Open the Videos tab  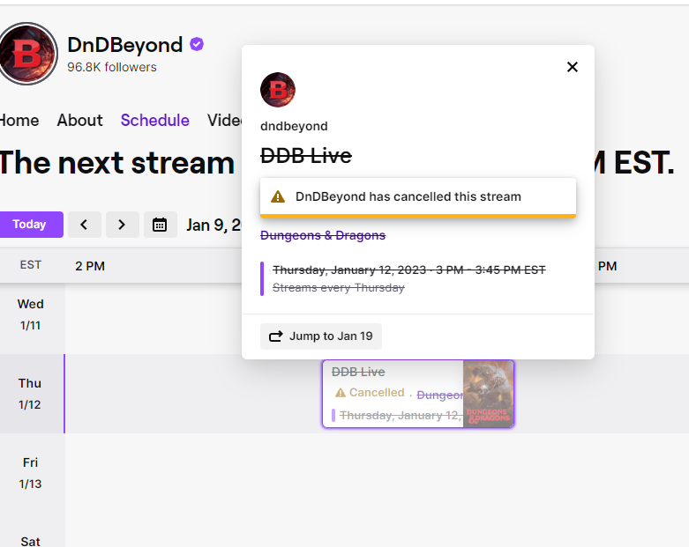(225, 120)
